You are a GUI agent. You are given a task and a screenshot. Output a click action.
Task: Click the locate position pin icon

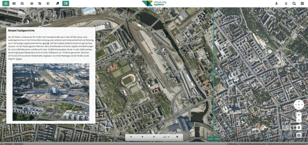point(299,128)
